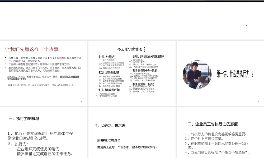264x158 pixels.
Task: Click the bullet starting 出乎意料的是
Action: pos(45,69)
